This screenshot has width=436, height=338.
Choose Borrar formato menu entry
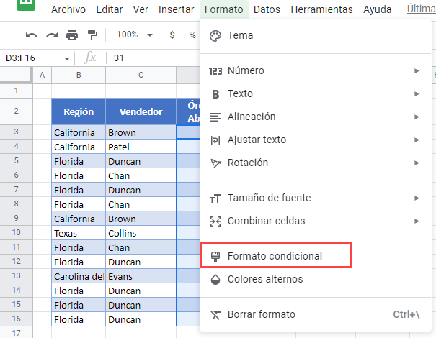tap(316, 315)
